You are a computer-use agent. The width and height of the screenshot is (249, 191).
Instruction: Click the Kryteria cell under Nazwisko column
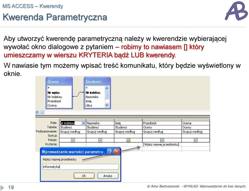[x=100, y=145]
